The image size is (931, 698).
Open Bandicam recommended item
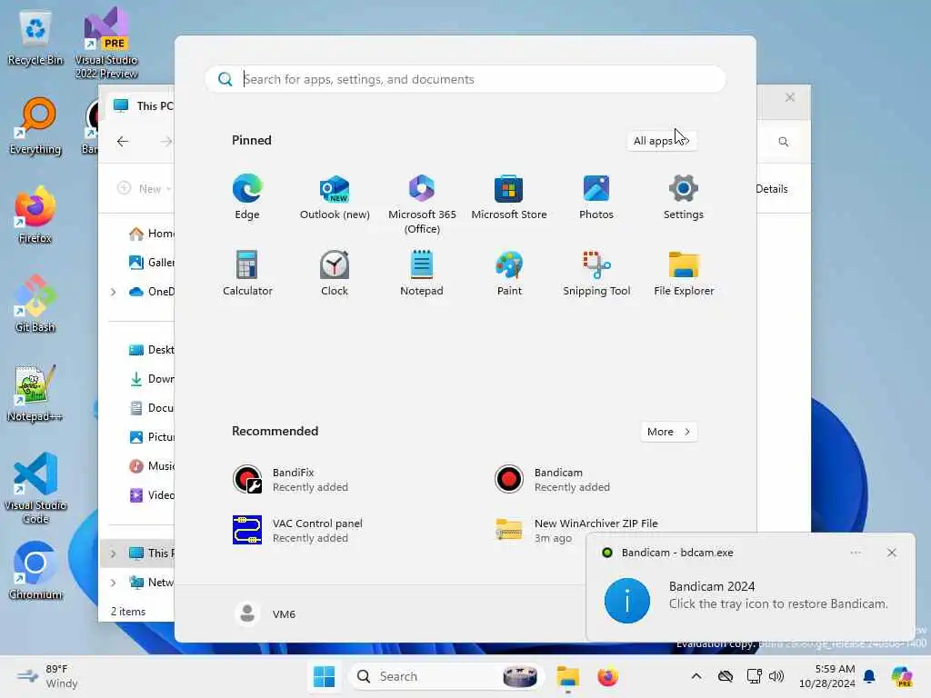(552, 480)
